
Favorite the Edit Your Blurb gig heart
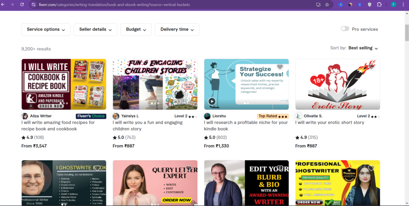pos(280,168)
